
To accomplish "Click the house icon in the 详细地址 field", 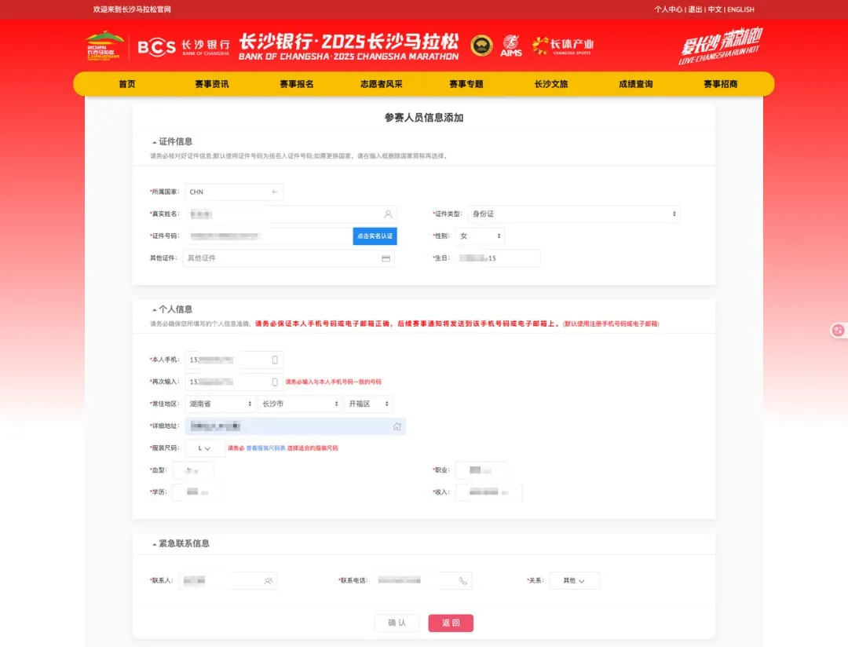I will pos(397,426).
